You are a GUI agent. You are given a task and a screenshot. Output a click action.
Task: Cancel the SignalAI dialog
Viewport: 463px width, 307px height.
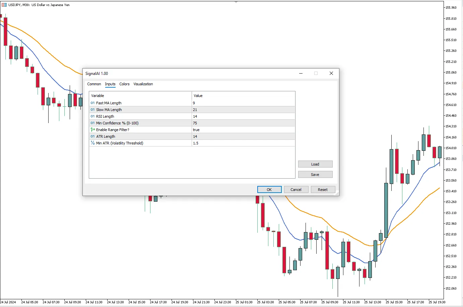tap(296, 190)
